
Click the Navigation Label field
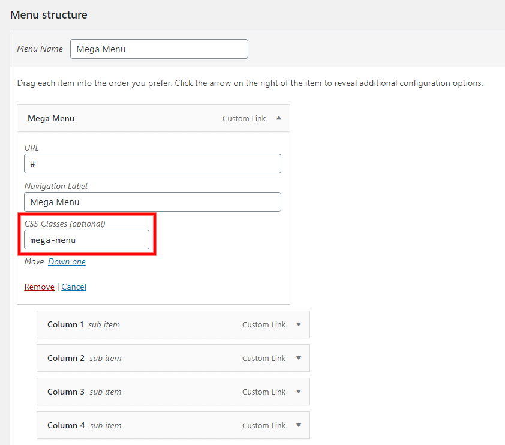pyautogui.click(x=152, y=202)
